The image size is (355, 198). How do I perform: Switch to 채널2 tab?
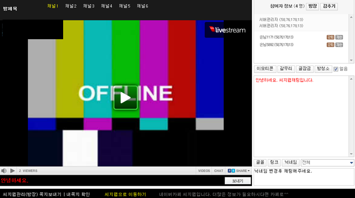(x=70, y=6)
